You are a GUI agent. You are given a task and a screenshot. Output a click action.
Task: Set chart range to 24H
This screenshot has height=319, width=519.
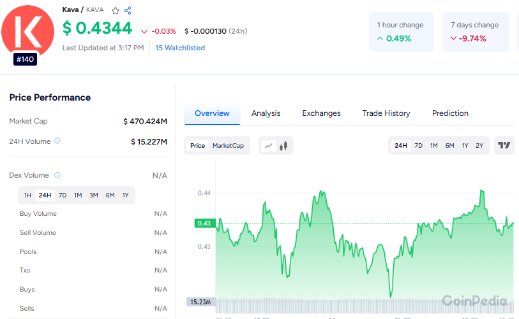click(x=400, y=146)
